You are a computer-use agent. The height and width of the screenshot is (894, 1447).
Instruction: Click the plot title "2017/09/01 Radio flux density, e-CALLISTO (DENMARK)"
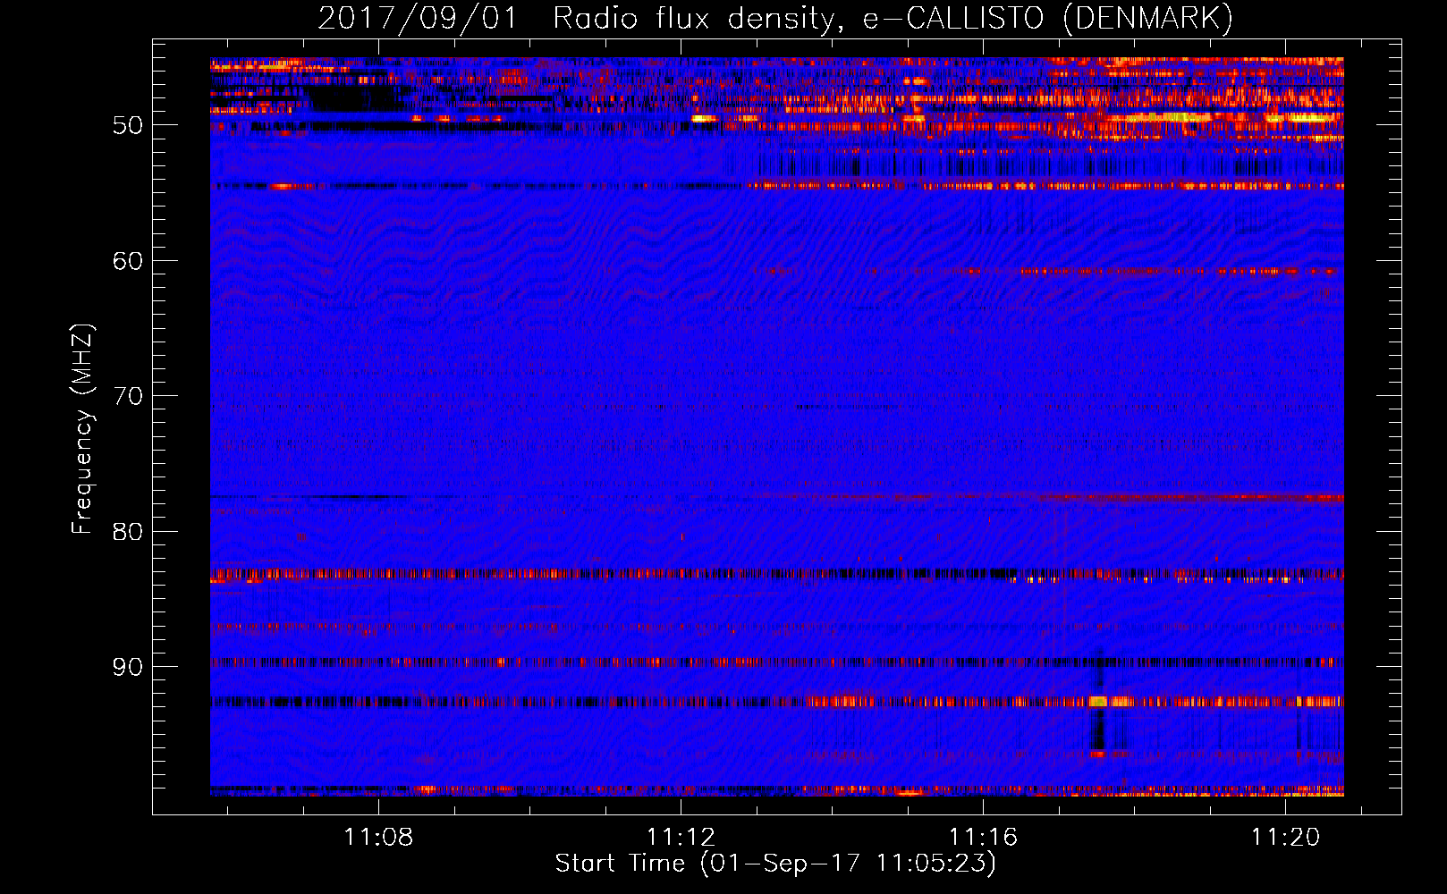pyautogui.click(x=775, y=18)
